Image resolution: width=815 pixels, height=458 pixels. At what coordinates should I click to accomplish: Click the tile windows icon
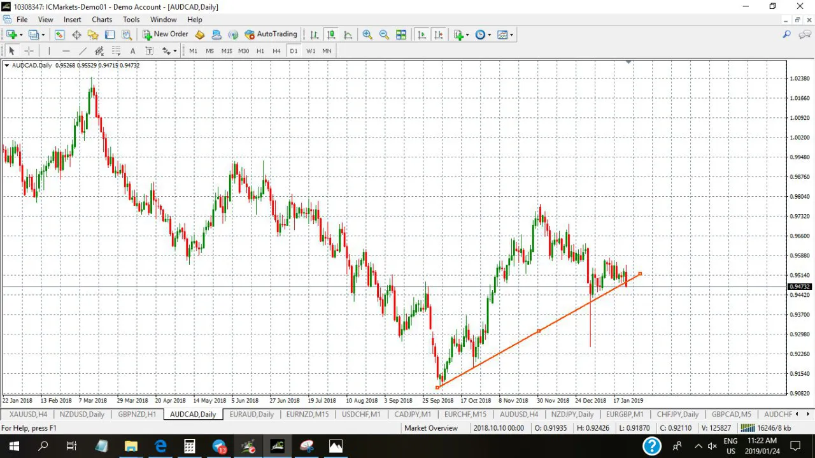(x=401, y=34)
